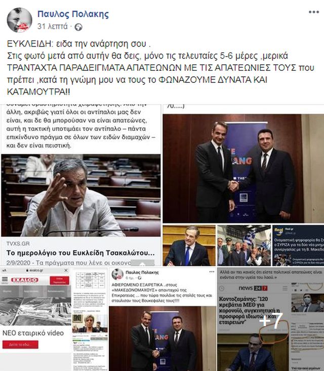Click the 31 λεπτά timestamp

52,26
